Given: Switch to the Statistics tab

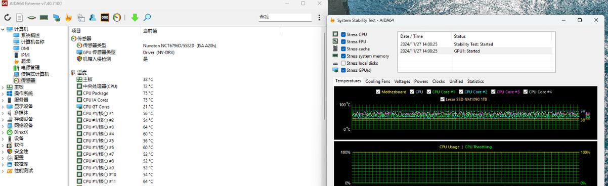Looking at the screenshot, I should click(475, 81).
